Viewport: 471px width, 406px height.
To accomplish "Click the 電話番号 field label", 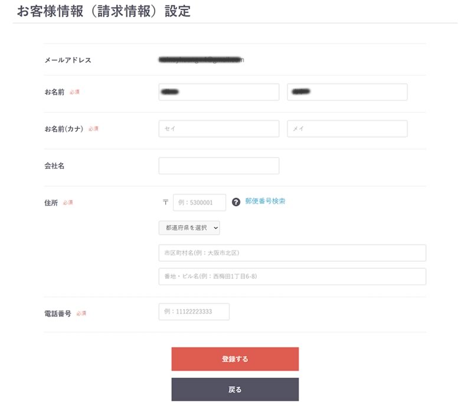I will tap(58, 314).
